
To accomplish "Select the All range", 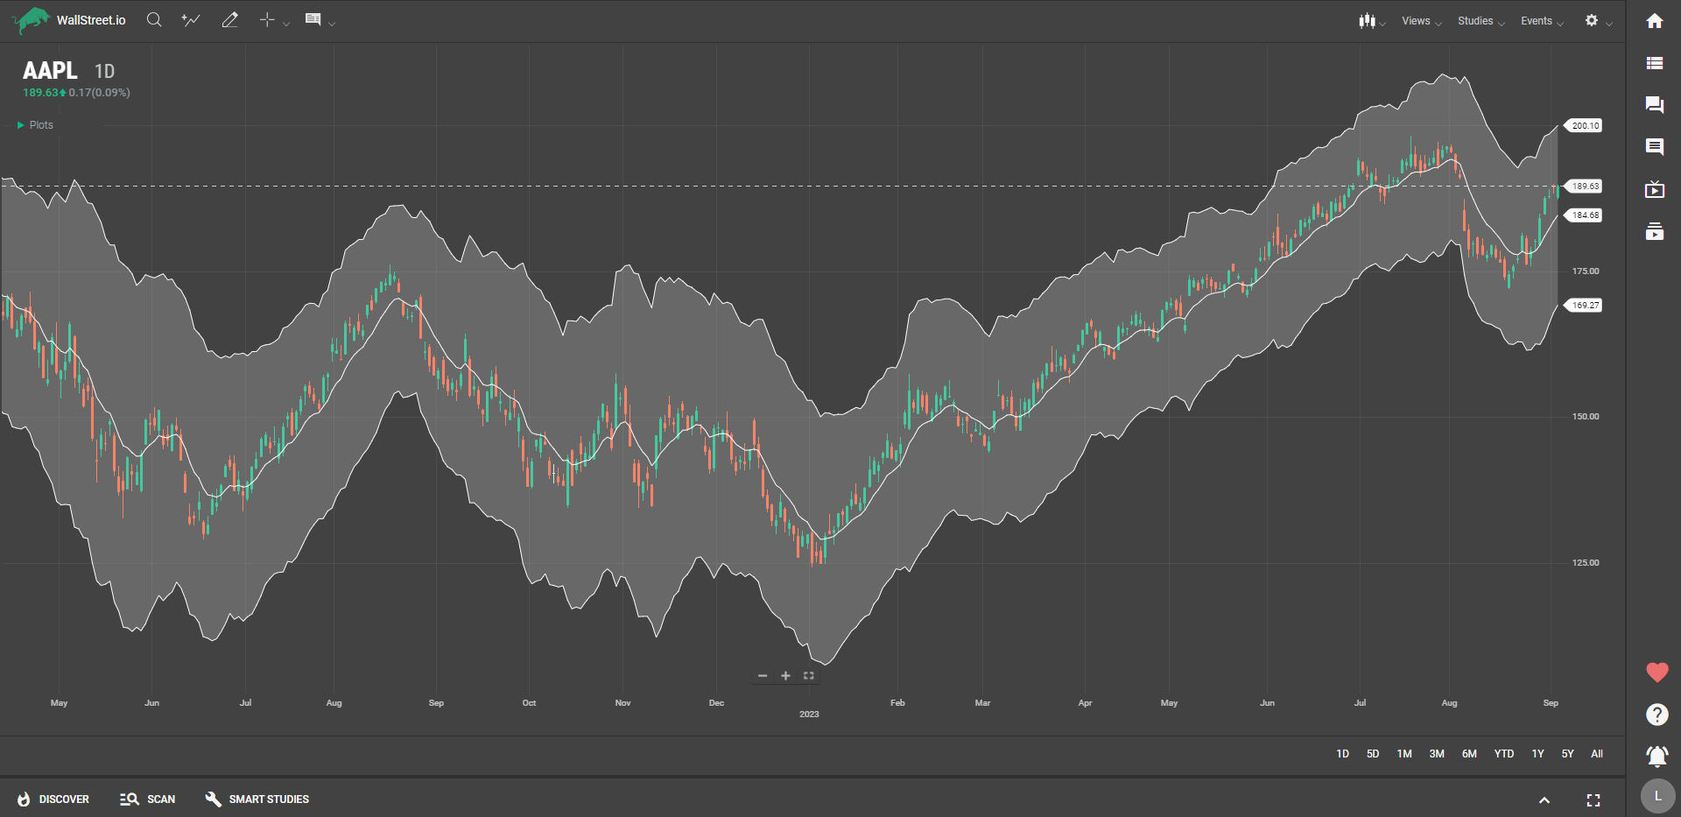I will [1597, 754].
